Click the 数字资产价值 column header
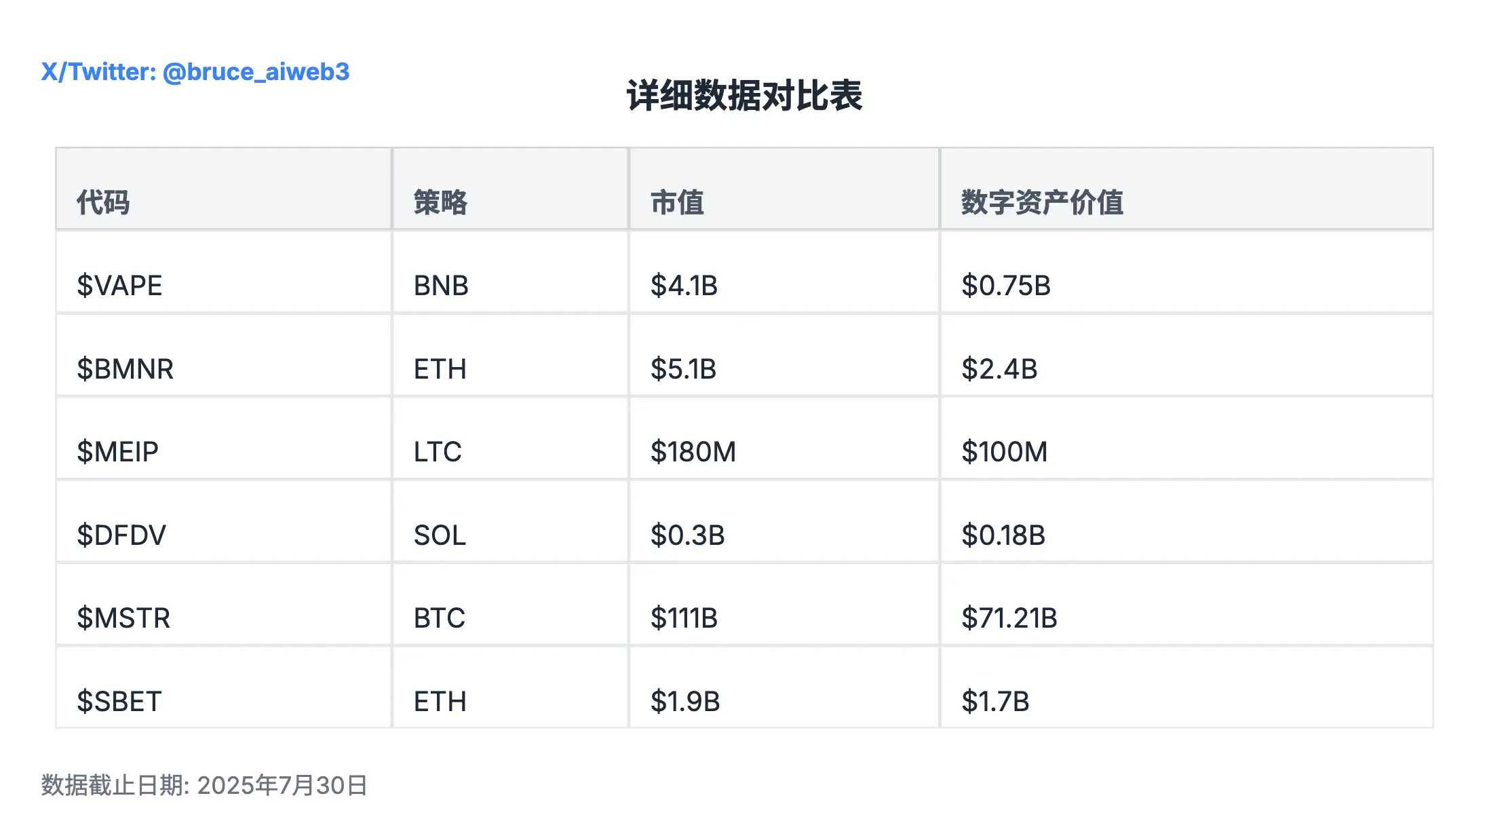 click(1042, 202)
